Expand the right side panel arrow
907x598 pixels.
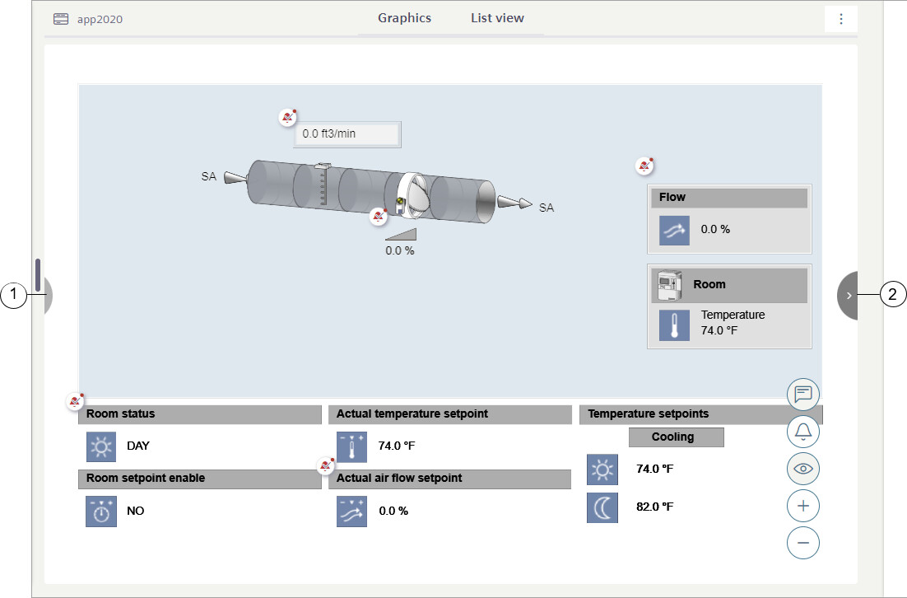tap(849, 295)
